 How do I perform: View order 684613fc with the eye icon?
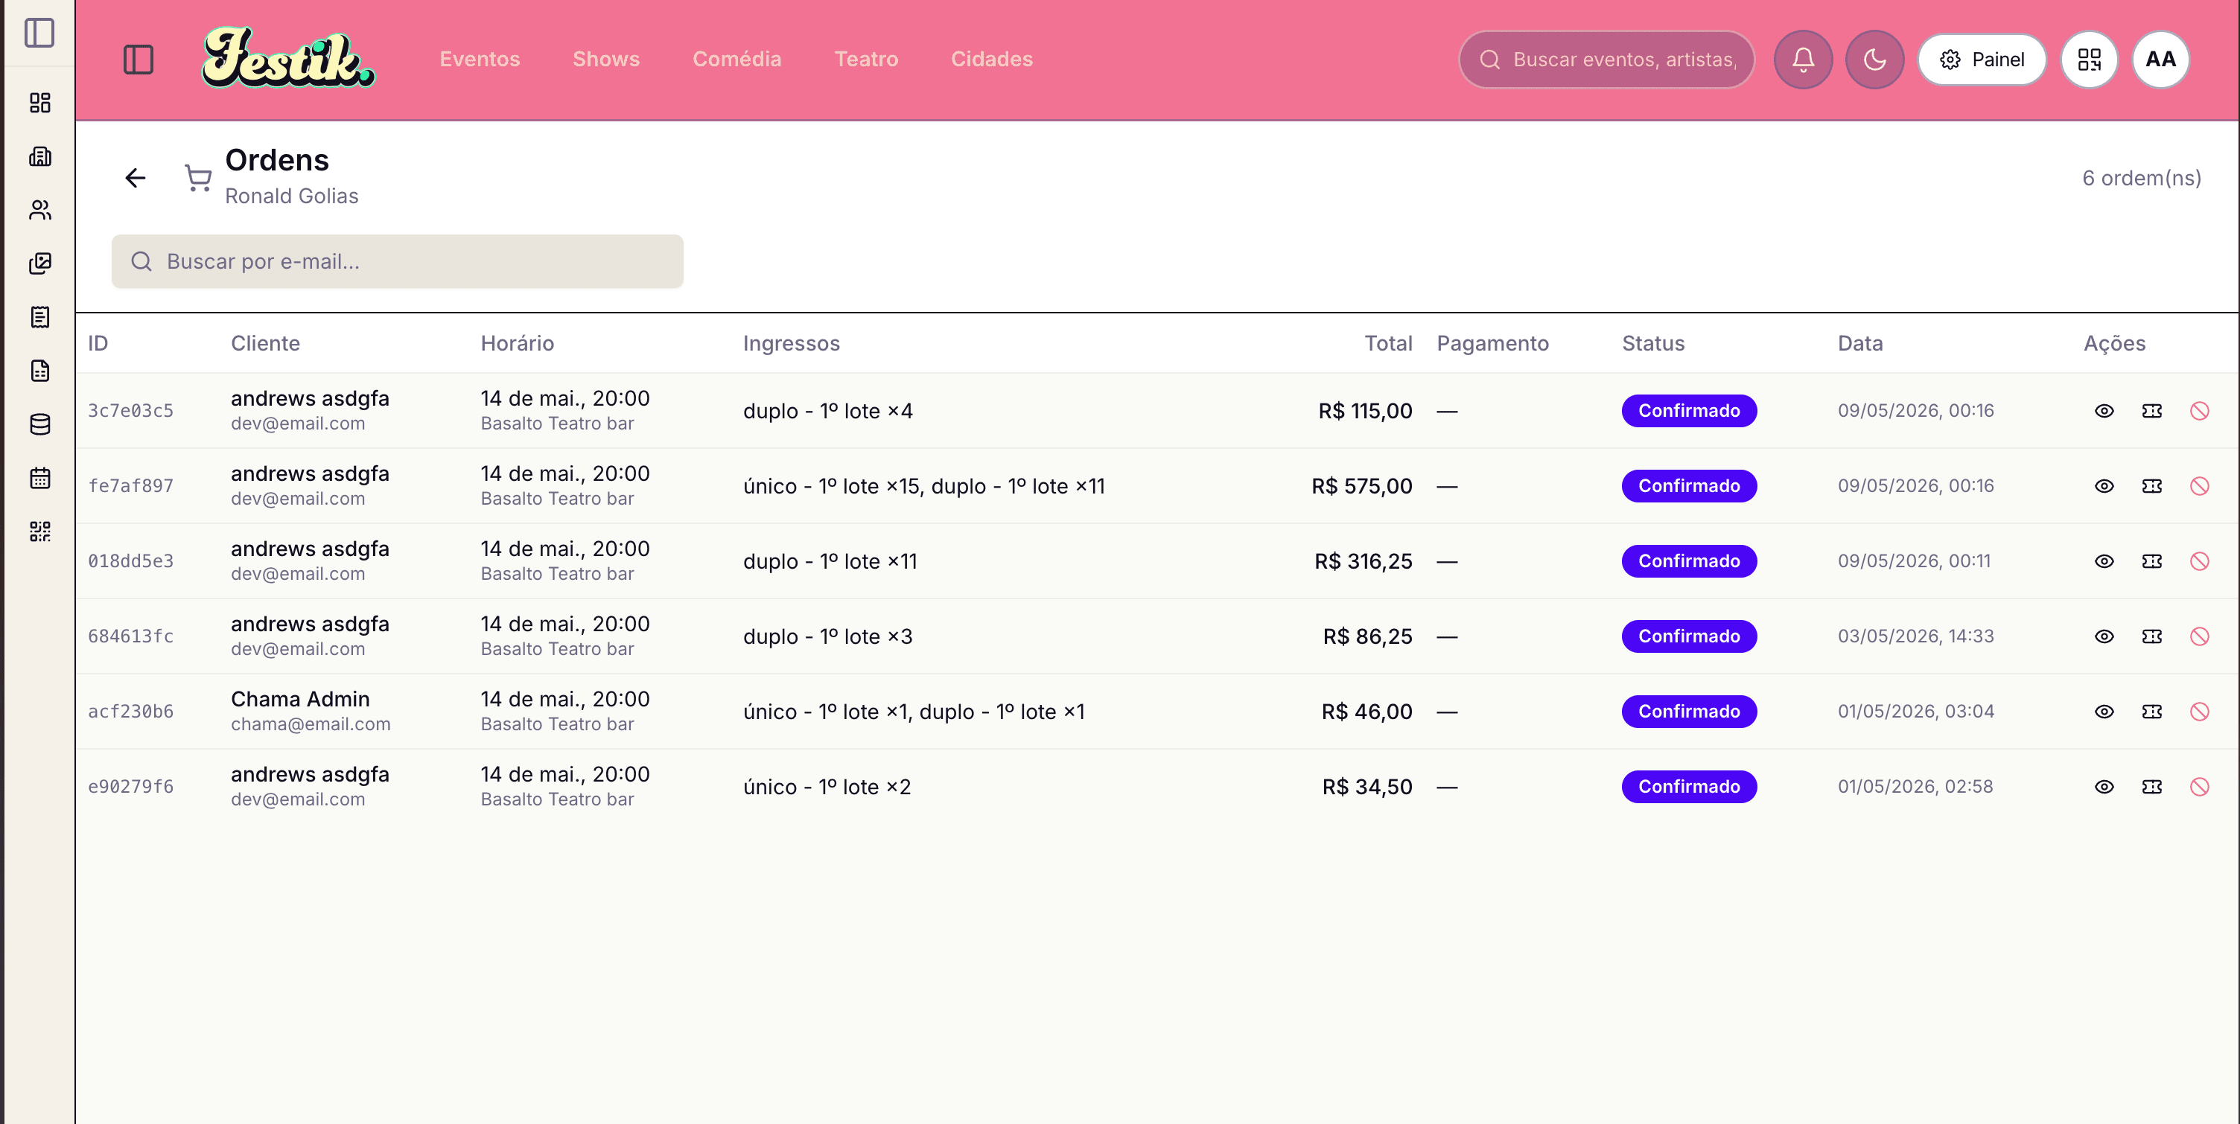[2104, 636]
